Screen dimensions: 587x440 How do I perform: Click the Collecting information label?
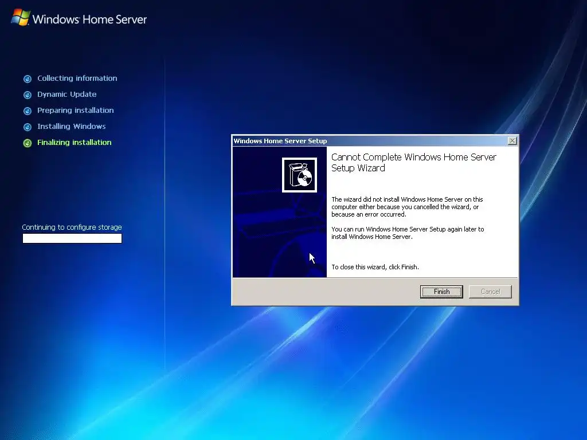click(77, 78)
